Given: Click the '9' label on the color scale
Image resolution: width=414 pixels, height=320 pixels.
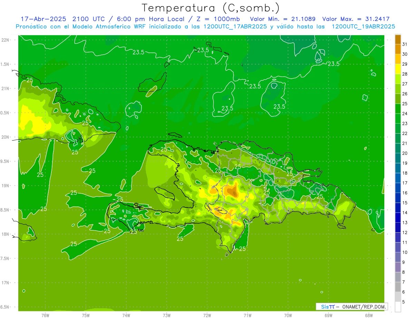Looking at the screenshot, I should click(x=404, y=262).
